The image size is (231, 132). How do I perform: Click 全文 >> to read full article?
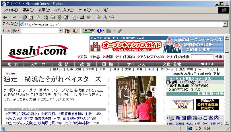point(68,99)
